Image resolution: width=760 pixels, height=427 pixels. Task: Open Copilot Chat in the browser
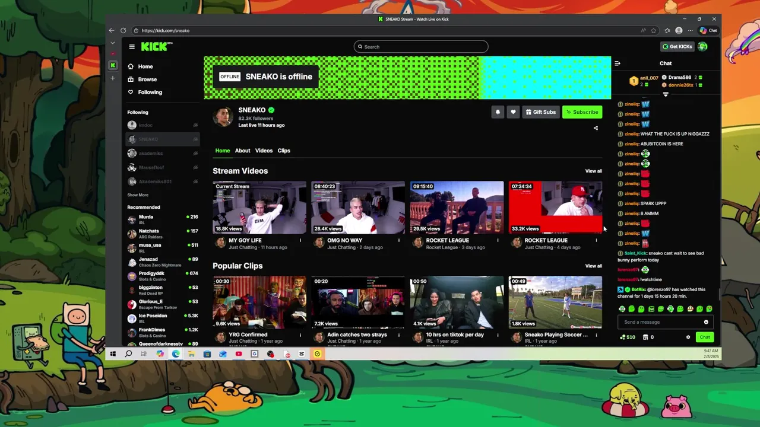coord(708,30)
